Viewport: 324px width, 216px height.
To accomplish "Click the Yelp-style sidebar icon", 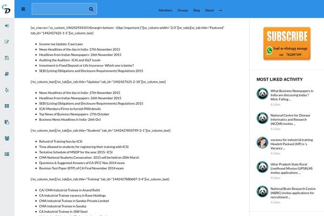I will pyautogui.click(x=7, y=90).
